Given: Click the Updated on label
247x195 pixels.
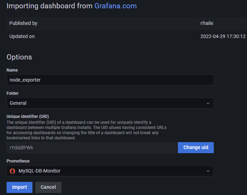Looking at the screenshot, I should click(x=22, y=37).
